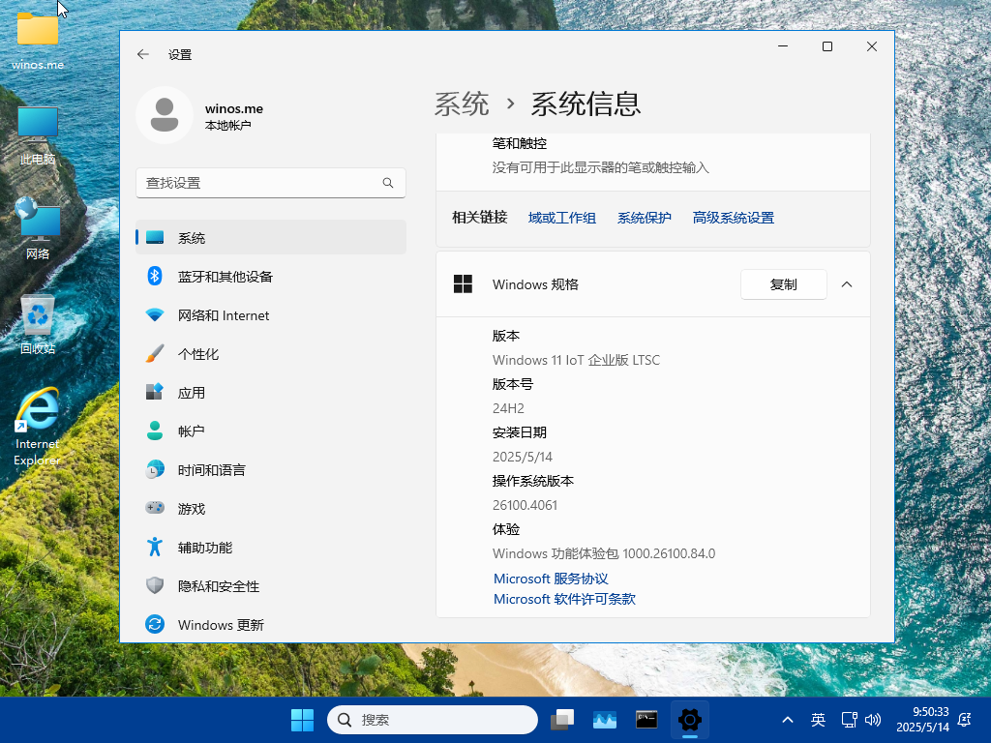991x743 pixels.
Task: Click the magnifier icon in 查找设置 box
Action: [x=388, y=183]
